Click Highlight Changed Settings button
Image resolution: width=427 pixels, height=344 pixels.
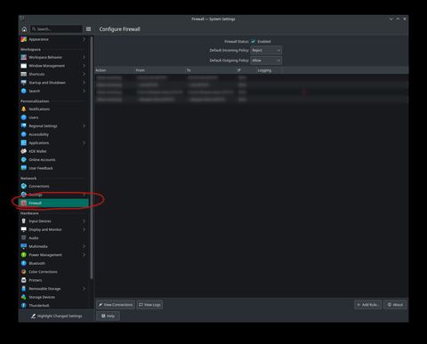click(56, 316)
